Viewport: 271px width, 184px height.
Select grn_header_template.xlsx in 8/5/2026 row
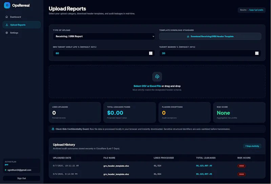point(116,174)
